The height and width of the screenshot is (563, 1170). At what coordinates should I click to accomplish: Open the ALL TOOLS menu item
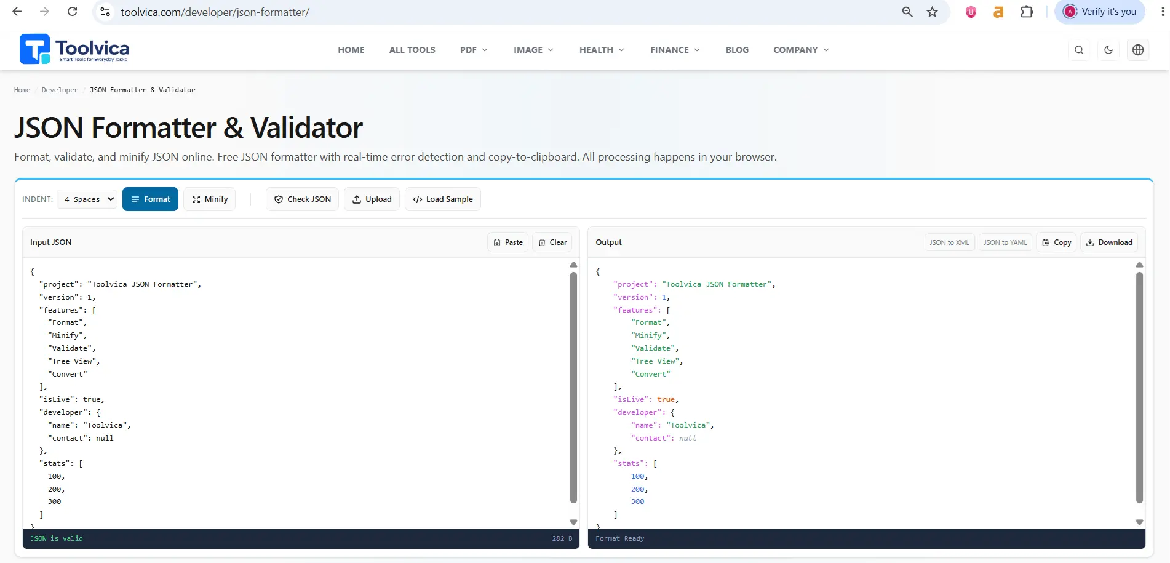[x=412, y=50]
